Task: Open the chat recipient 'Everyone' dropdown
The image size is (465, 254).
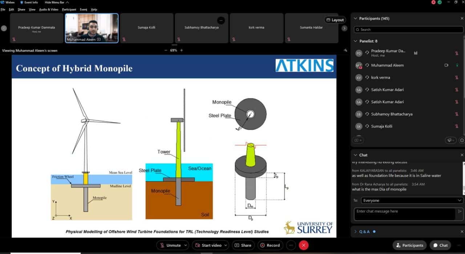Action: [412, 200]
